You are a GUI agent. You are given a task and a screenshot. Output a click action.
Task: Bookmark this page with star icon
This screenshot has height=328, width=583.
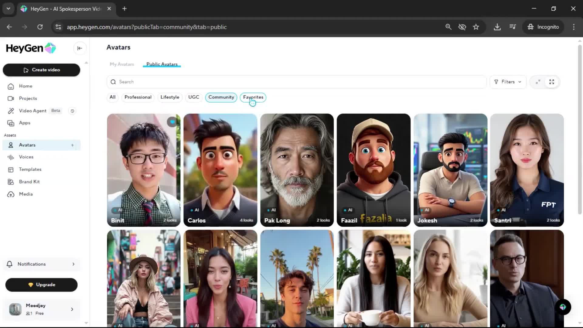point(476,27)
